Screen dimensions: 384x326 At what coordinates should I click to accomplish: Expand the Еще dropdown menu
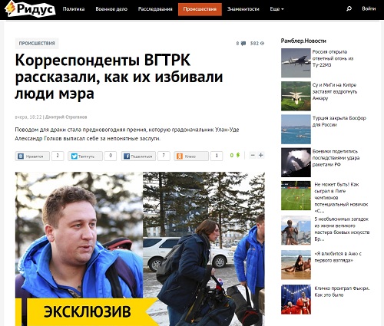[x=276, y=9]
